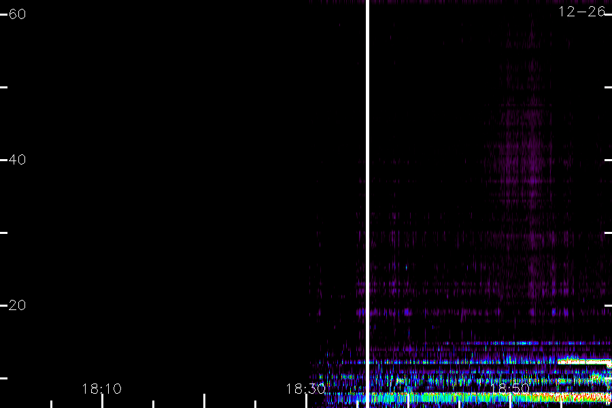Click the 12-26 date label
612x408 pixels.
[x=581, y=12]
